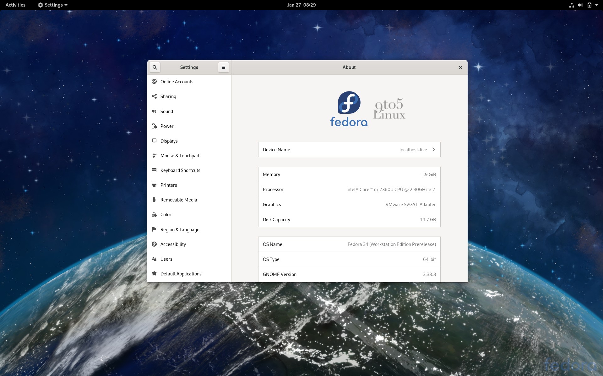Click the Power battery icon
This screenshot has height=376, width=603.
click(x=154, y=126)
